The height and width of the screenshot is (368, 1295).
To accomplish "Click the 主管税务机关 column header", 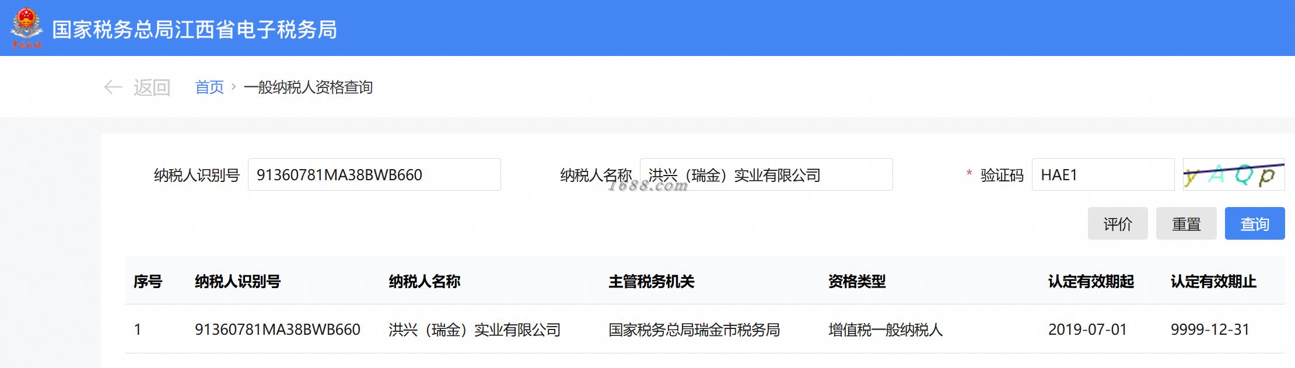I will point(652,282).
